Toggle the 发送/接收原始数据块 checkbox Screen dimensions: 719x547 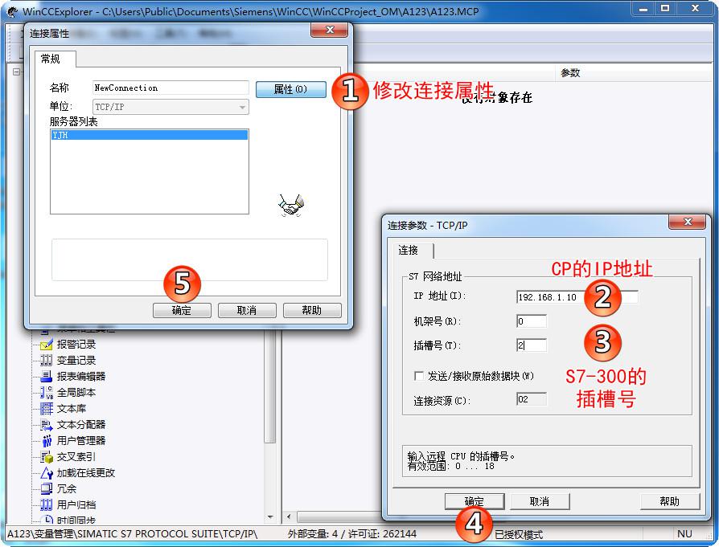point(419,376)
